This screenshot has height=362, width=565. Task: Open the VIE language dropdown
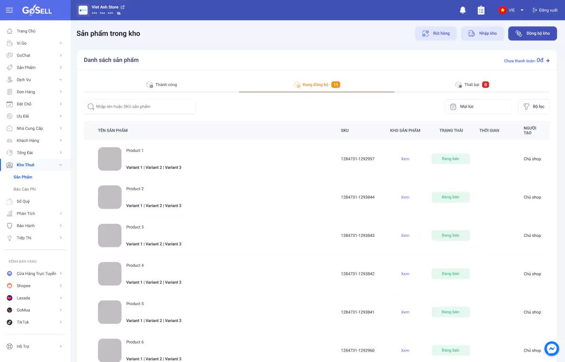point(511,10)
